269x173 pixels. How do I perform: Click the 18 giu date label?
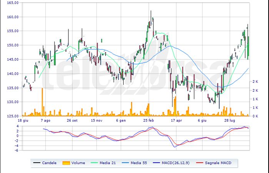(x=23, y=120)
